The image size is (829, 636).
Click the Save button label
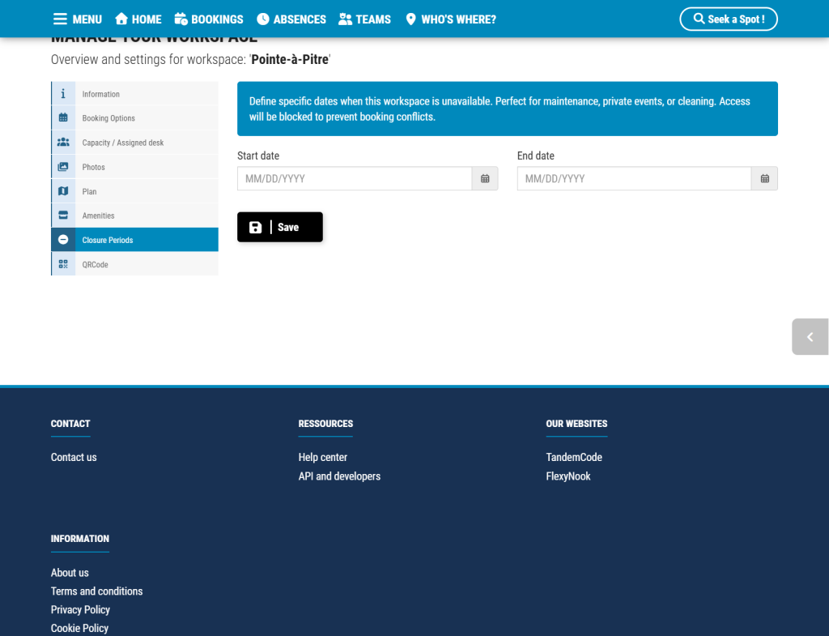(288, 227)
